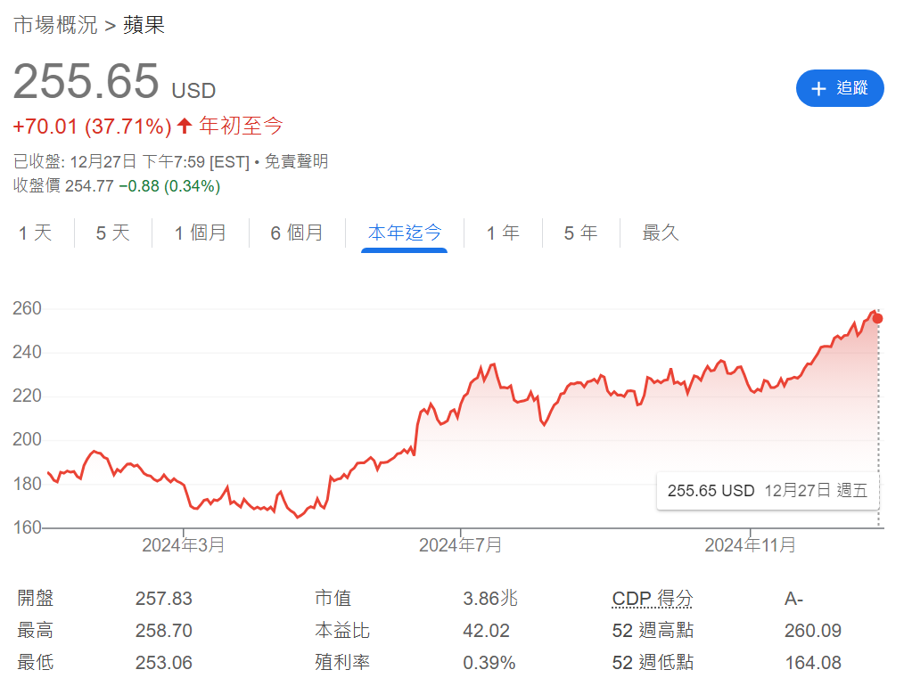The image size is (912, 678).
Task: Click the 2024年3月 axis label
Action: pyautogui.click(x=184, y=545)
